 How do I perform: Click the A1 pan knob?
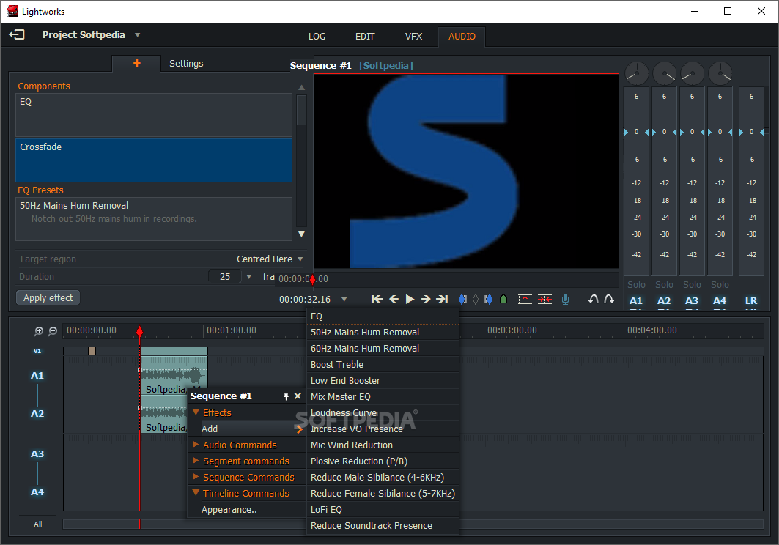tap(636, 74)
